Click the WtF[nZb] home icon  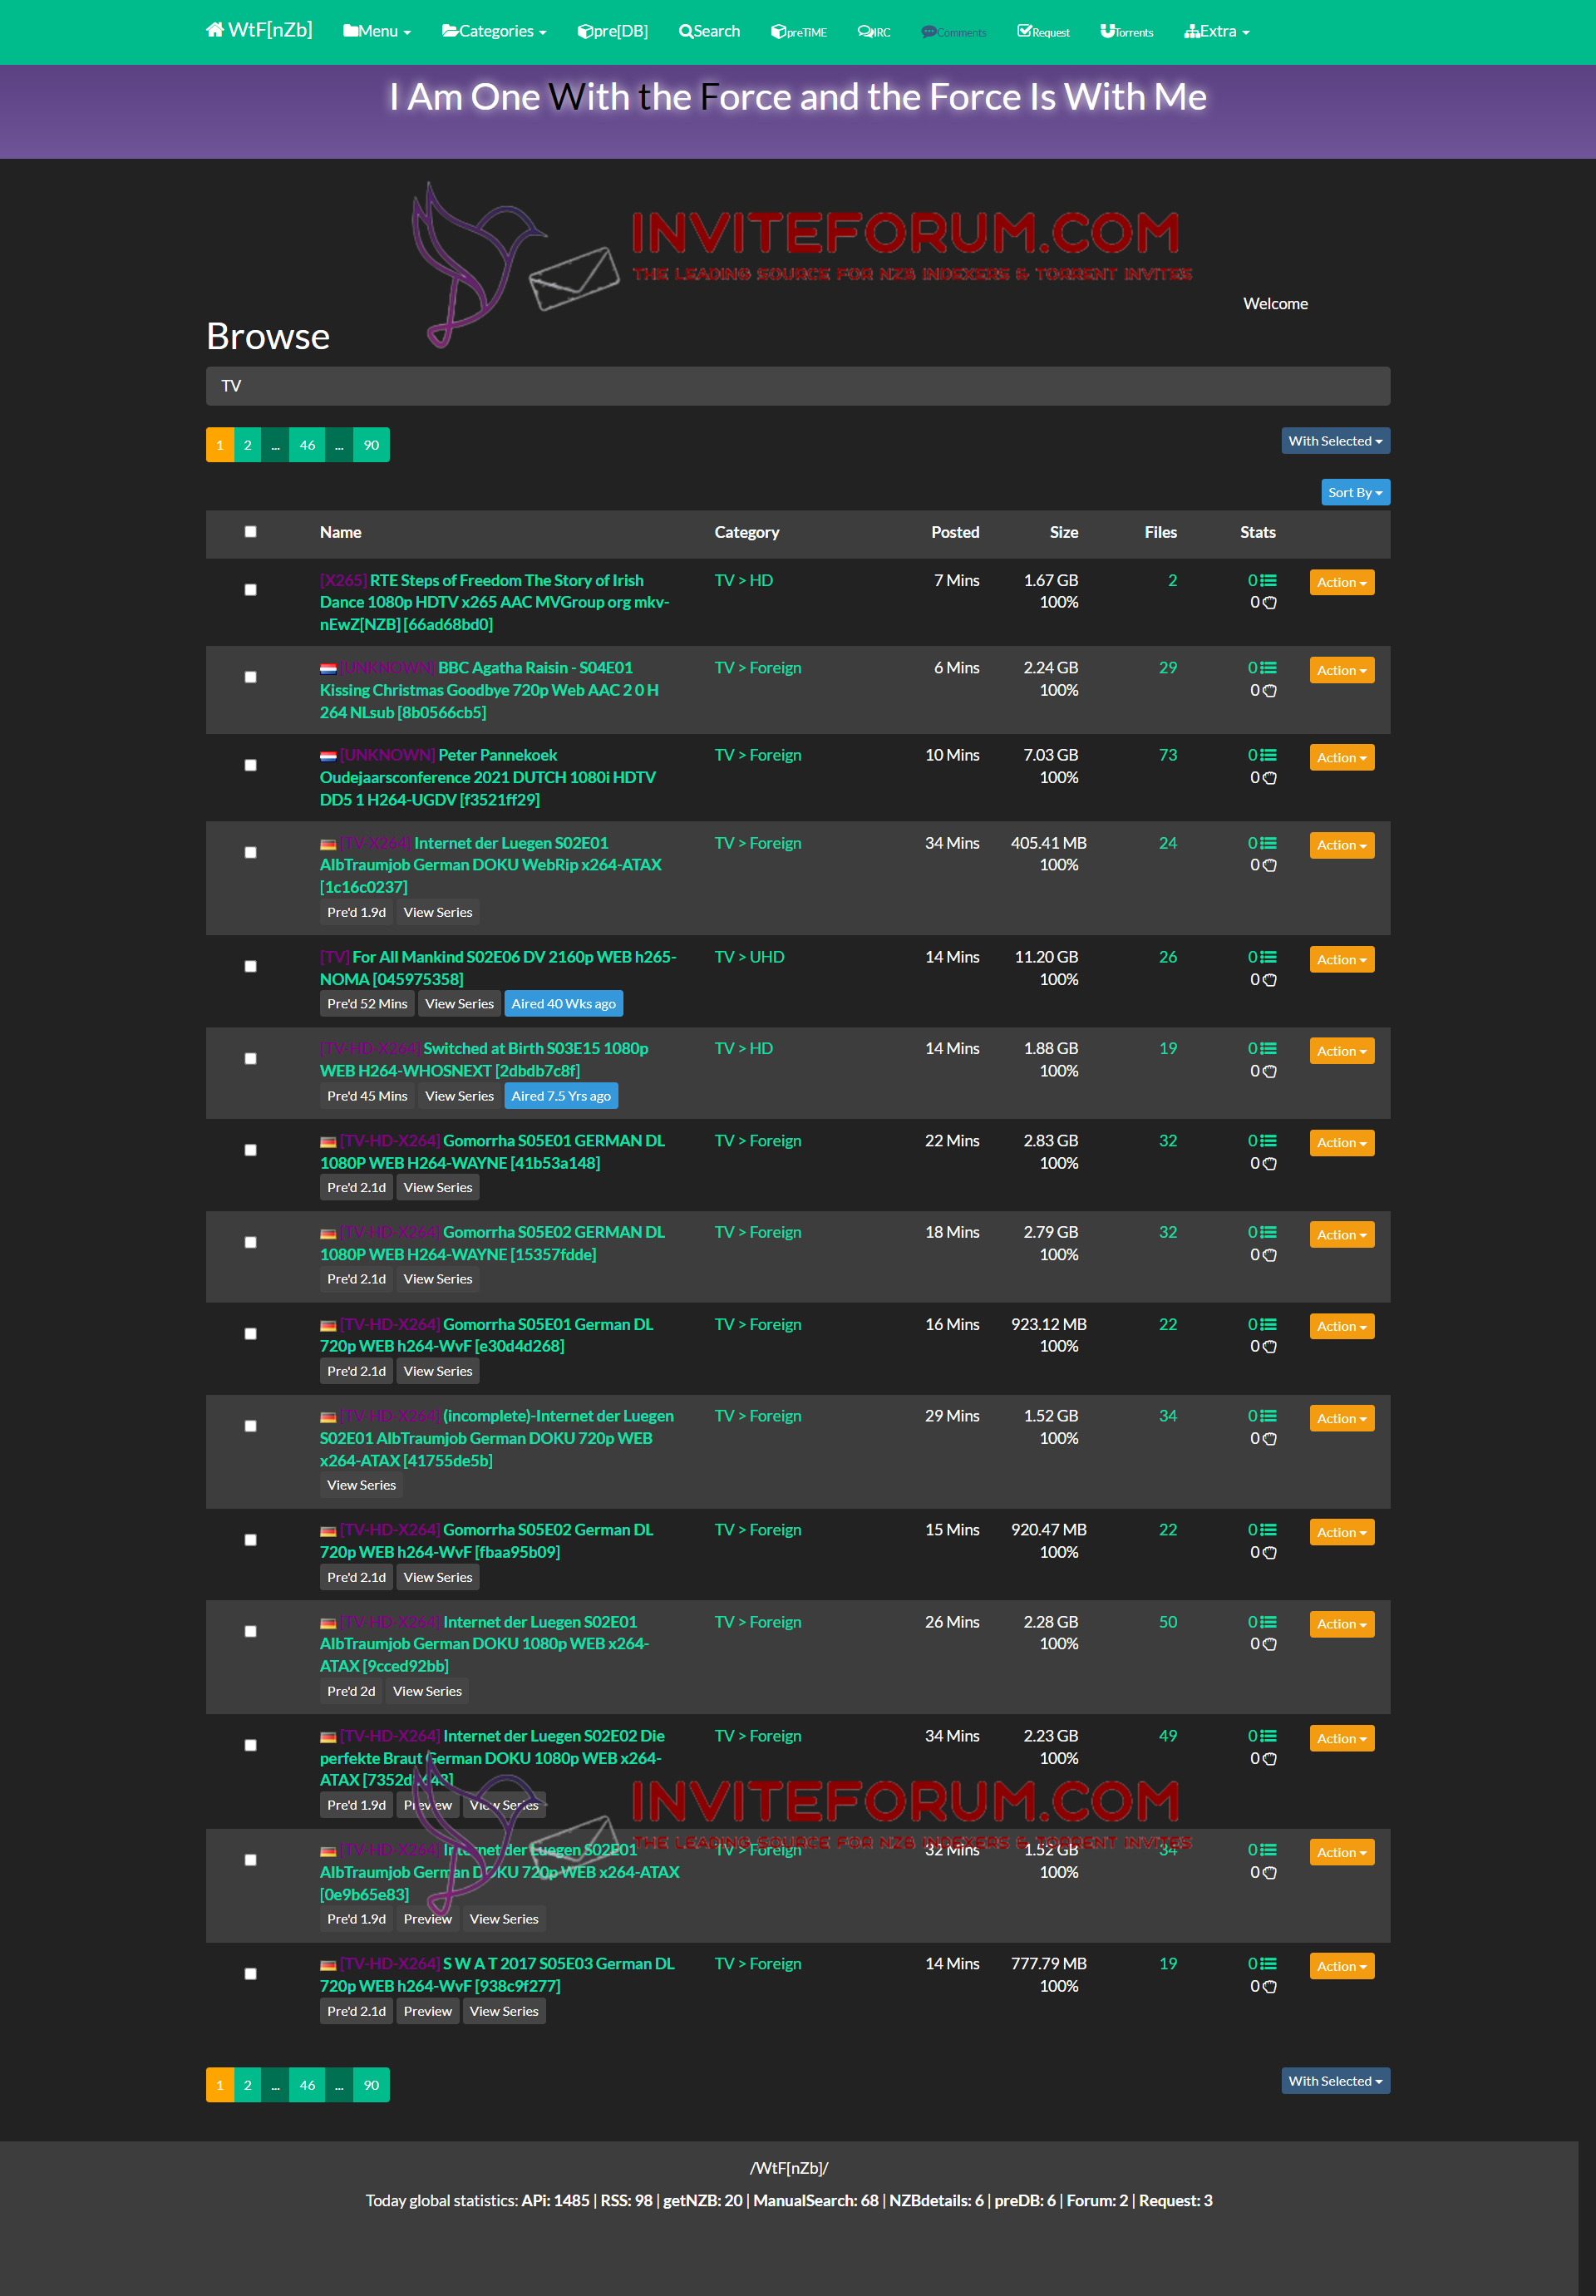pos(215,30)
